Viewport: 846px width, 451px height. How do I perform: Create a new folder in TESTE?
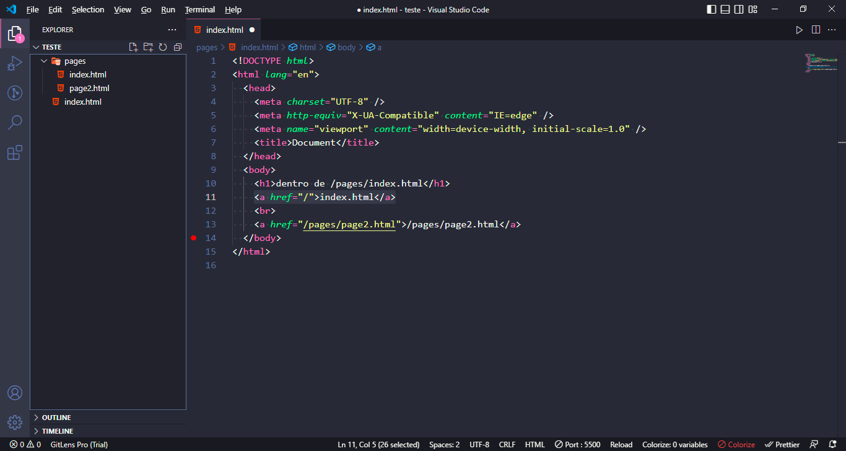point(148,47)
